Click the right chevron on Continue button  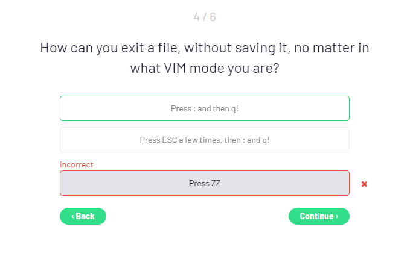click(337, 216)
